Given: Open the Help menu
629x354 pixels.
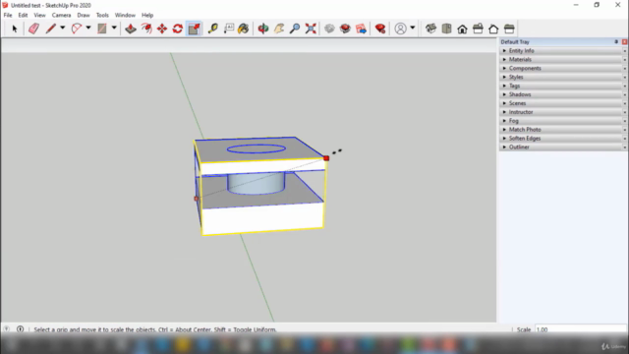Looking at the screenshot, I should [x=147, y=16].
